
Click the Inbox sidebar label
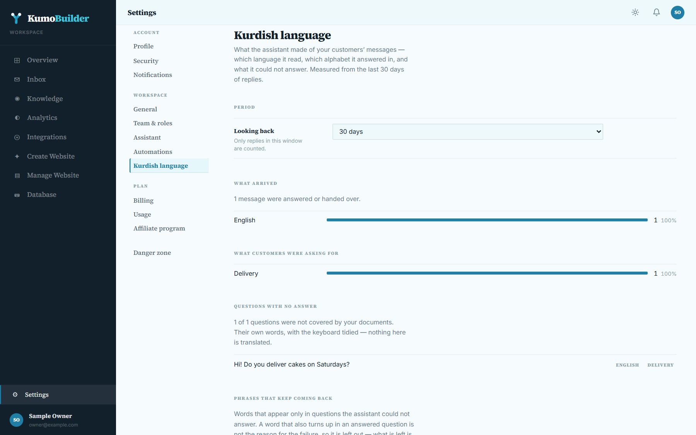pos(36,79)
